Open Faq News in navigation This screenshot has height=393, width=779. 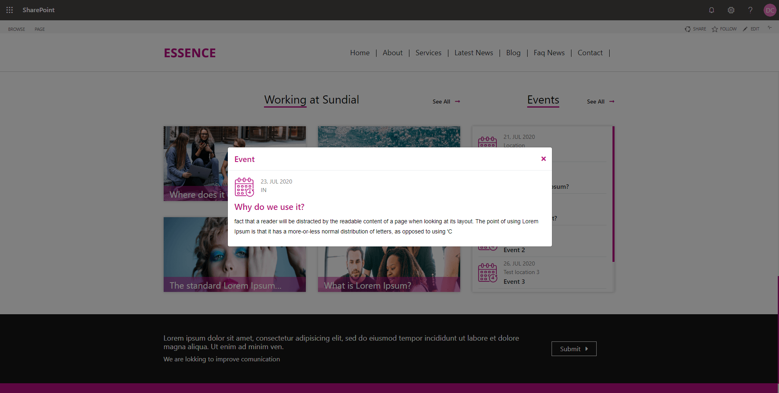549,53
